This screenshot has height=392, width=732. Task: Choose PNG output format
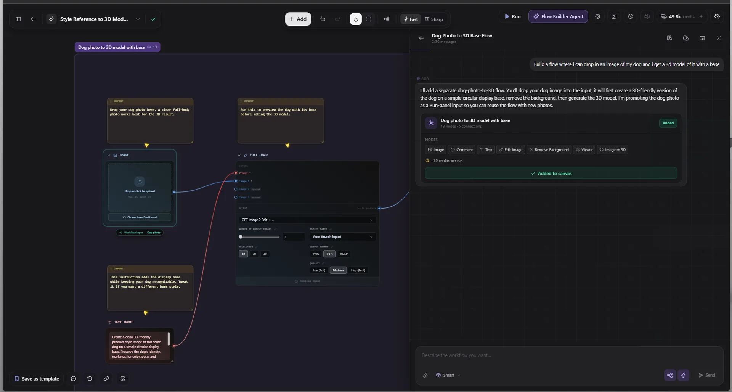(316, 254)
